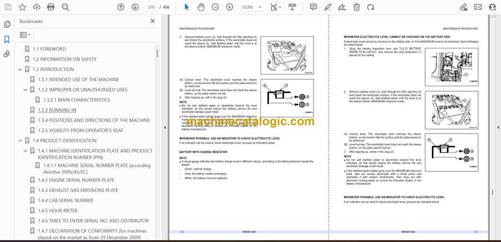The width and height of the screenshot is (501, 242).
Task: Send the file by email envelope icon
Action: tap(478, 7)
